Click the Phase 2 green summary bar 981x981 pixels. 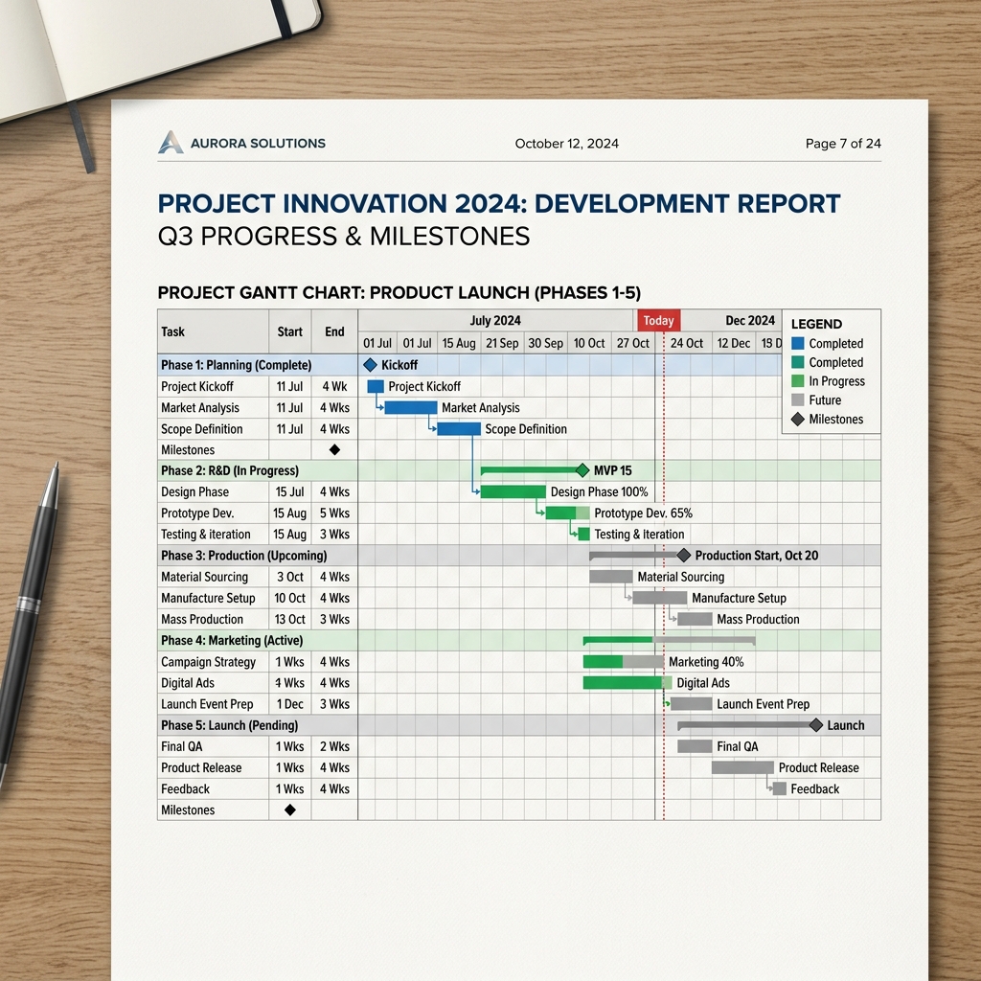(531, 469)
